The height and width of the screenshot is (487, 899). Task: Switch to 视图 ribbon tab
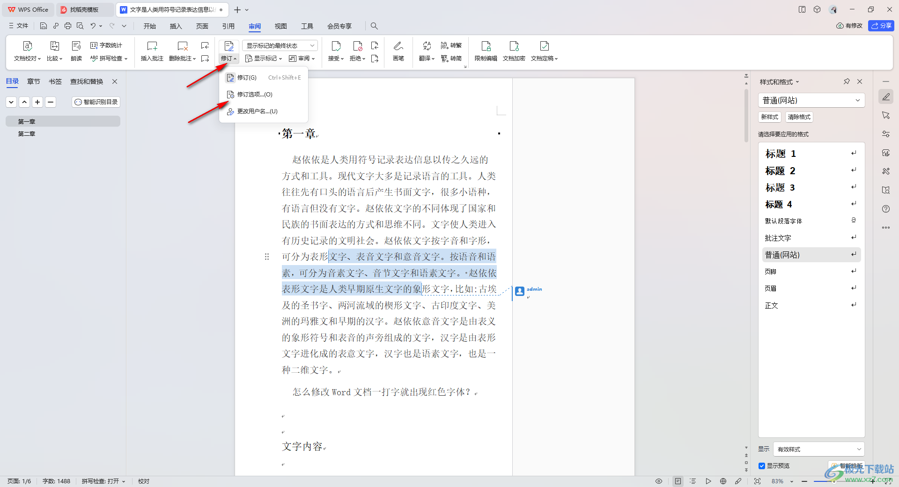coord(281,26)
